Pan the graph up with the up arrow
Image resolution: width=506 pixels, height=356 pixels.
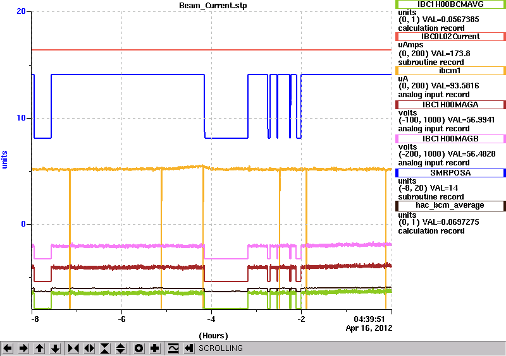point(39,348)
